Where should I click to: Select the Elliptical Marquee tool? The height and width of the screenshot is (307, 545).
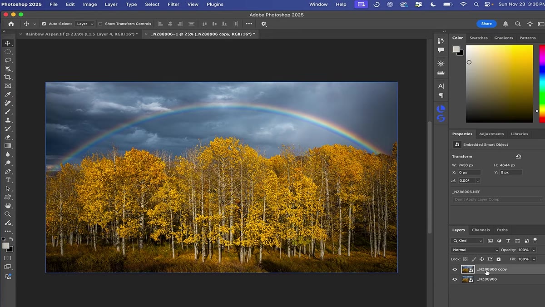pos(8,52)
